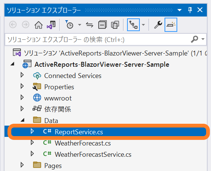Image resolution: width=211 pixels, height=171 pixels.
Task: Click the Forward navigation arrow in toolbar
Action: click(x=25, y=25)
